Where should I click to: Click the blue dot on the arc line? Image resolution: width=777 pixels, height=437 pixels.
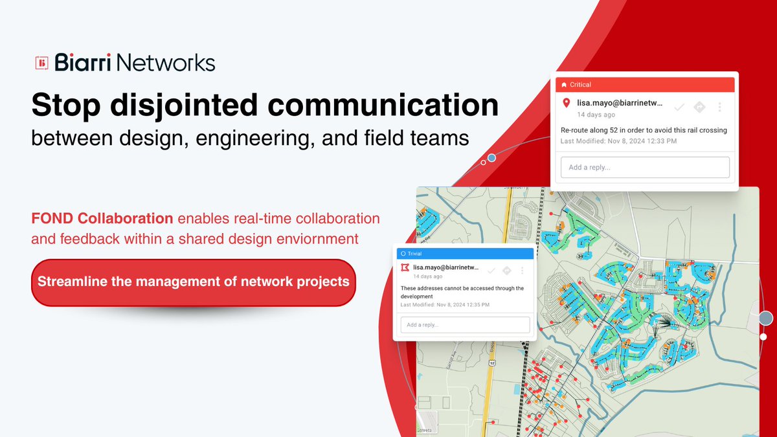(492, 158)
